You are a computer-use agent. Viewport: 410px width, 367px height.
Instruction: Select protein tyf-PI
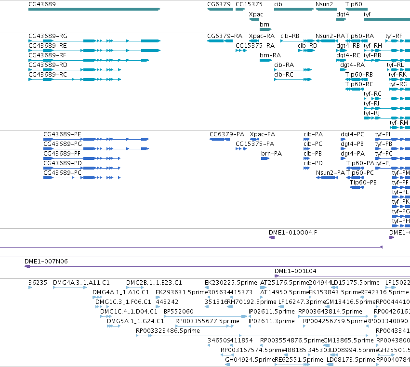393,139
